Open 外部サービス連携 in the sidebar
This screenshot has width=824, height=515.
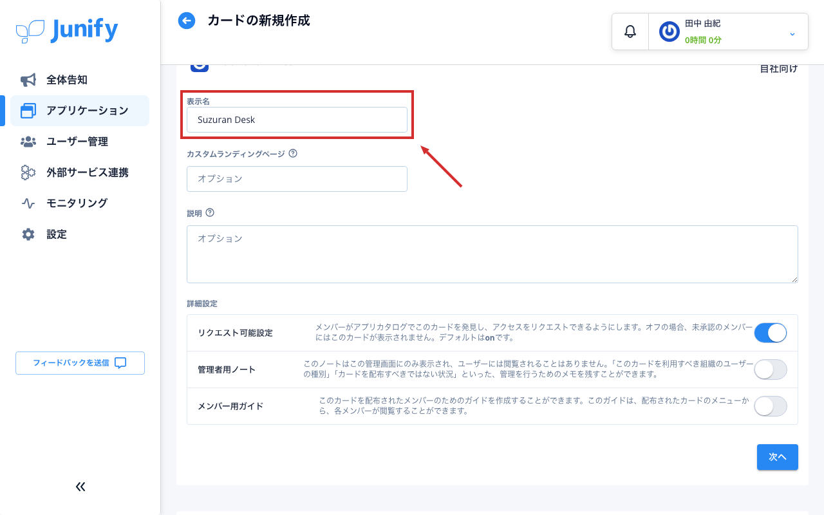80,173
